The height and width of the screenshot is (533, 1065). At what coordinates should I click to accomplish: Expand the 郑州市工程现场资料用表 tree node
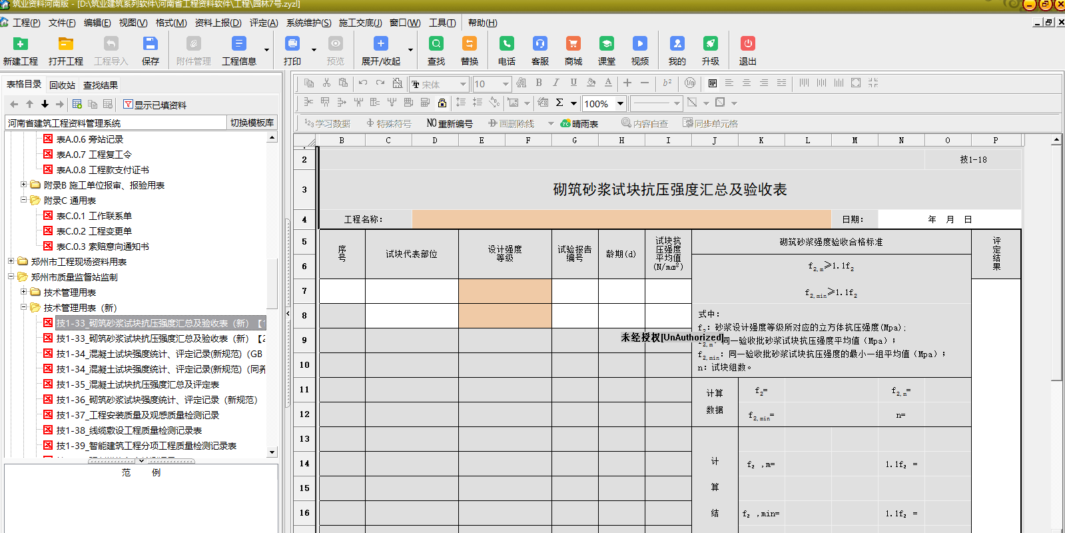(x=11, y=262)
